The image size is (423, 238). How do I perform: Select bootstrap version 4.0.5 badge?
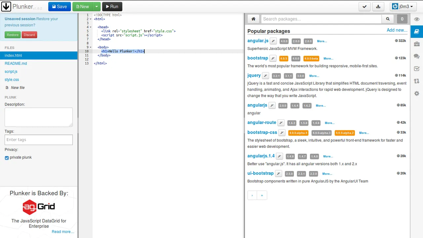[x=284, y=59]
